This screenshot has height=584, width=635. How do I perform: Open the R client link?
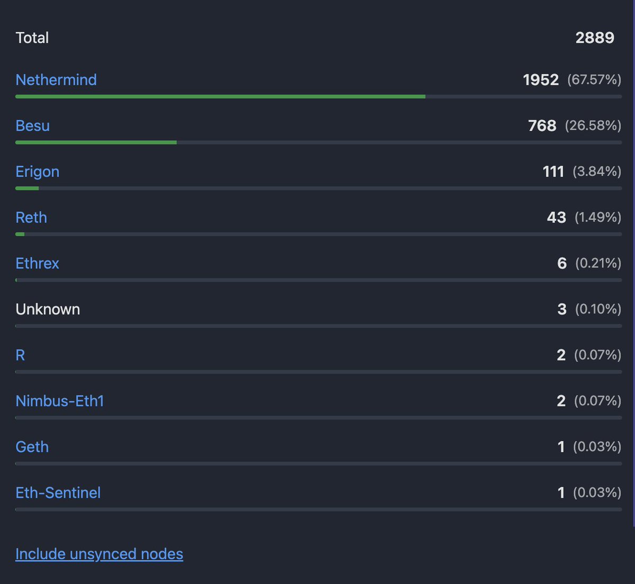point(21,355)
